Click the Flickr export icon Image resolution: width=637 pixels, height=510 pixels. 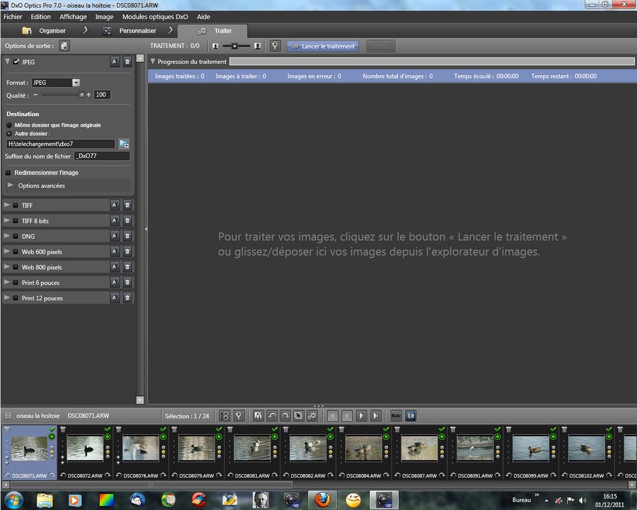pyautogui.click(x=396, y=416)
